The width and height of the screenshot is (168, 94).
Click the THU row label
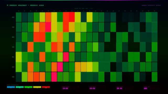pos(13,47)
